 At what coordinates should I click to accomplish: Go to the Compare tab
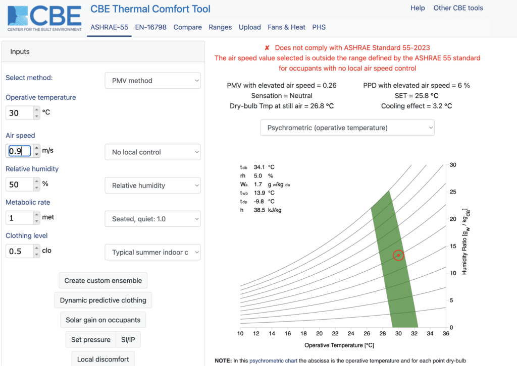pos(187,27)
